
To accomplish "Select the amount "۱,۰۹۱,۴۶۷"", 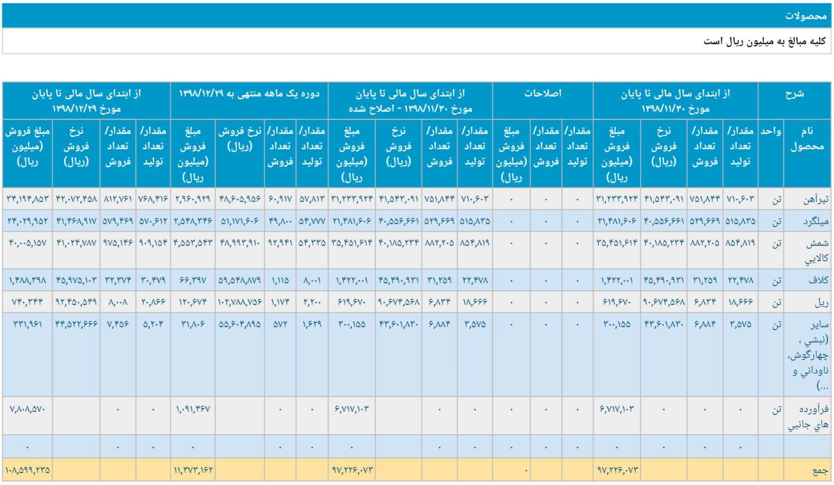I will click(x=193, y=409).
